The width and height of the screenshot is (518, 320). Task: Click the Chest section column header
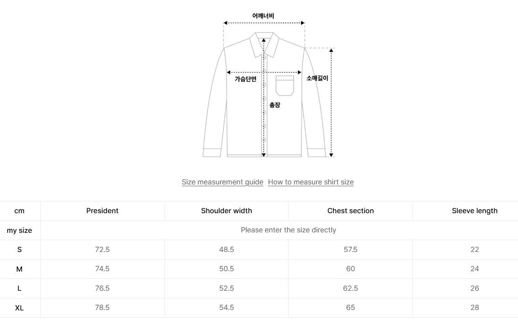click(x=350, y=211)
